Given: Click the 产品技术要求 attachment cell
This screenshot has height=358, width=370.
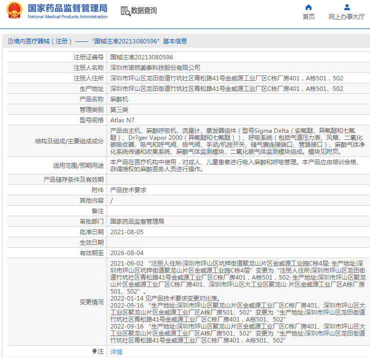Looking at the screenshot, I should [x=128, y=190].
